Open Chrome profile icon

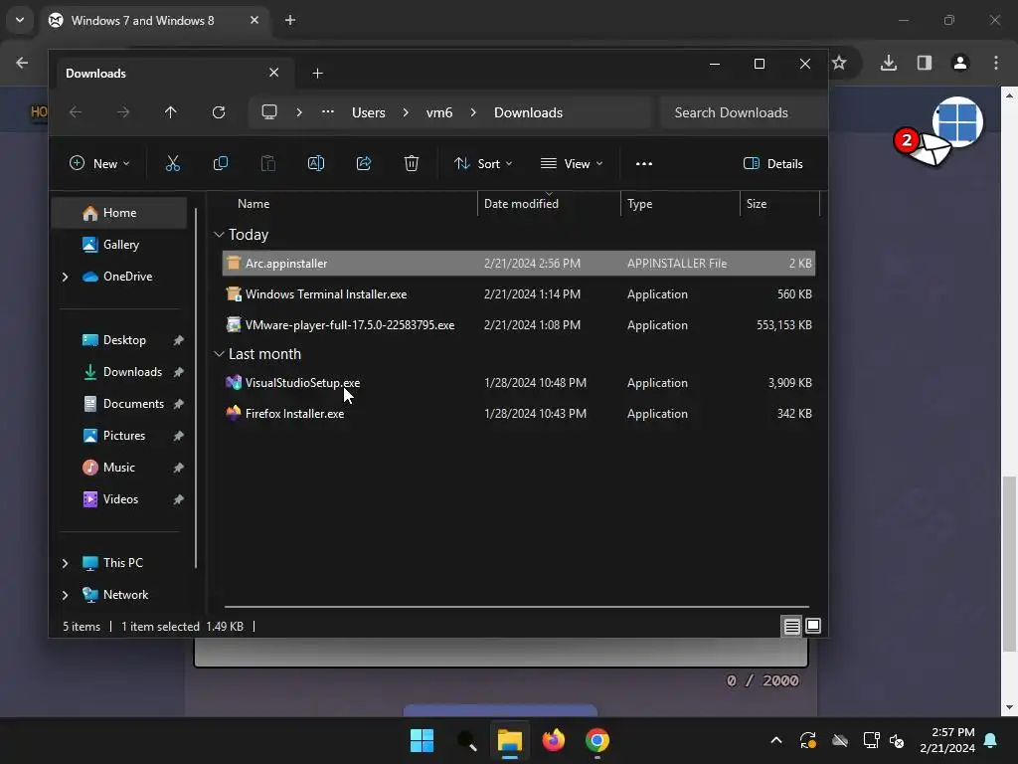960,63
